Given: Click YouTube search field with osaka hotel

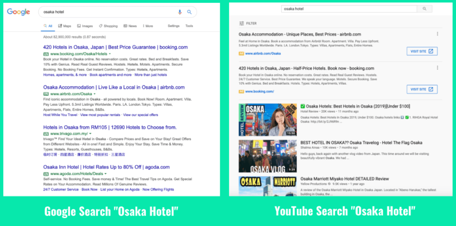Looking at the screenshot, I should 349,9.
